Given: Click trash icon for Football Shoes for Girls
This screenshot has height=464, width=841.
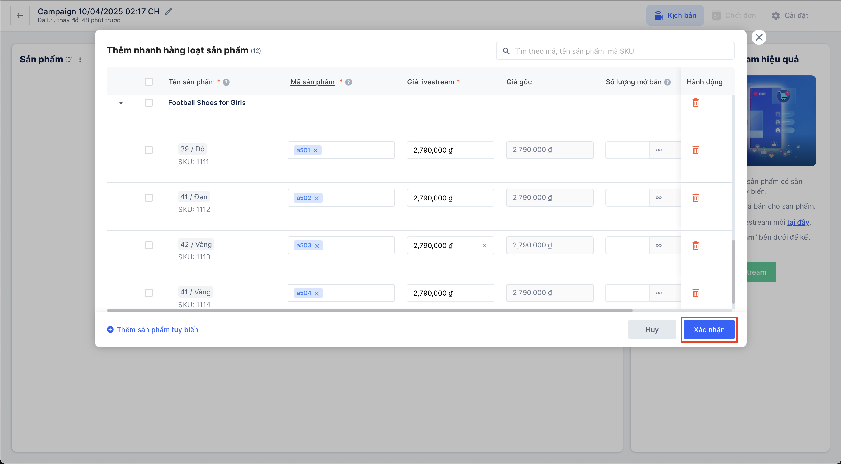Looking at the screenshot, I should tap(695, 102).
